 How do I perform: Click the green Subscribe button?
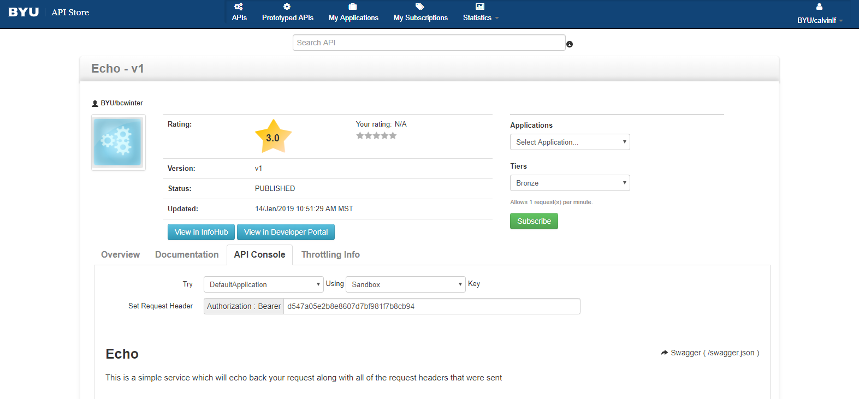click(534, 221)
